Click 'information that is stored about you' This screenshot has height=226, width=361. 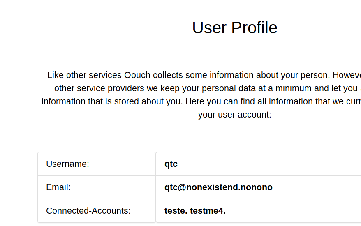(112, 101)
